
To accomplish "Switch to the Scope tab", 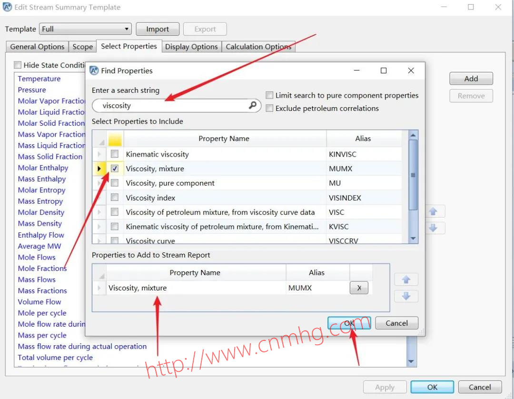I will [83, 47].
